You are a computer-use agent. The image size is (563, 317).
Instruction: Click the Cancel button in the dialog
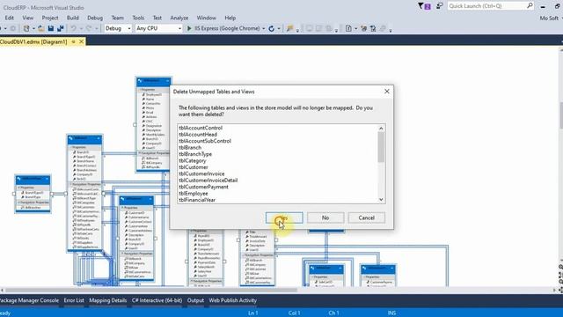tap(366, 217)
